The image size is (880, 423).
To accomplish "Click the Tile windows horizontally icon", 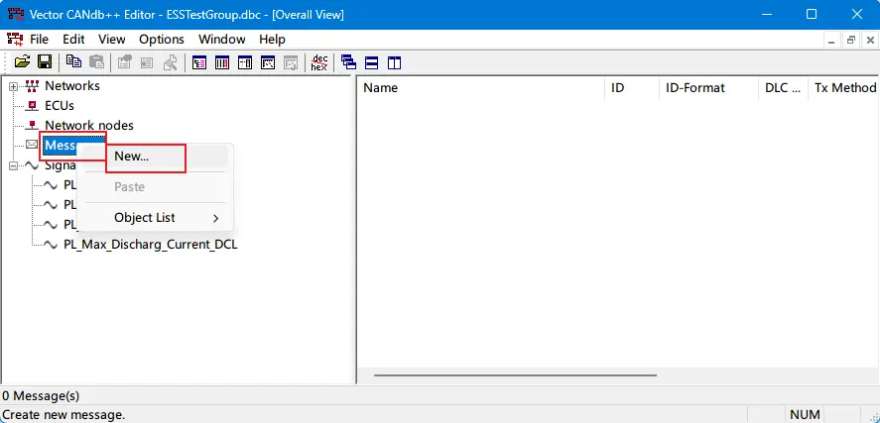I will pos(371,62).
